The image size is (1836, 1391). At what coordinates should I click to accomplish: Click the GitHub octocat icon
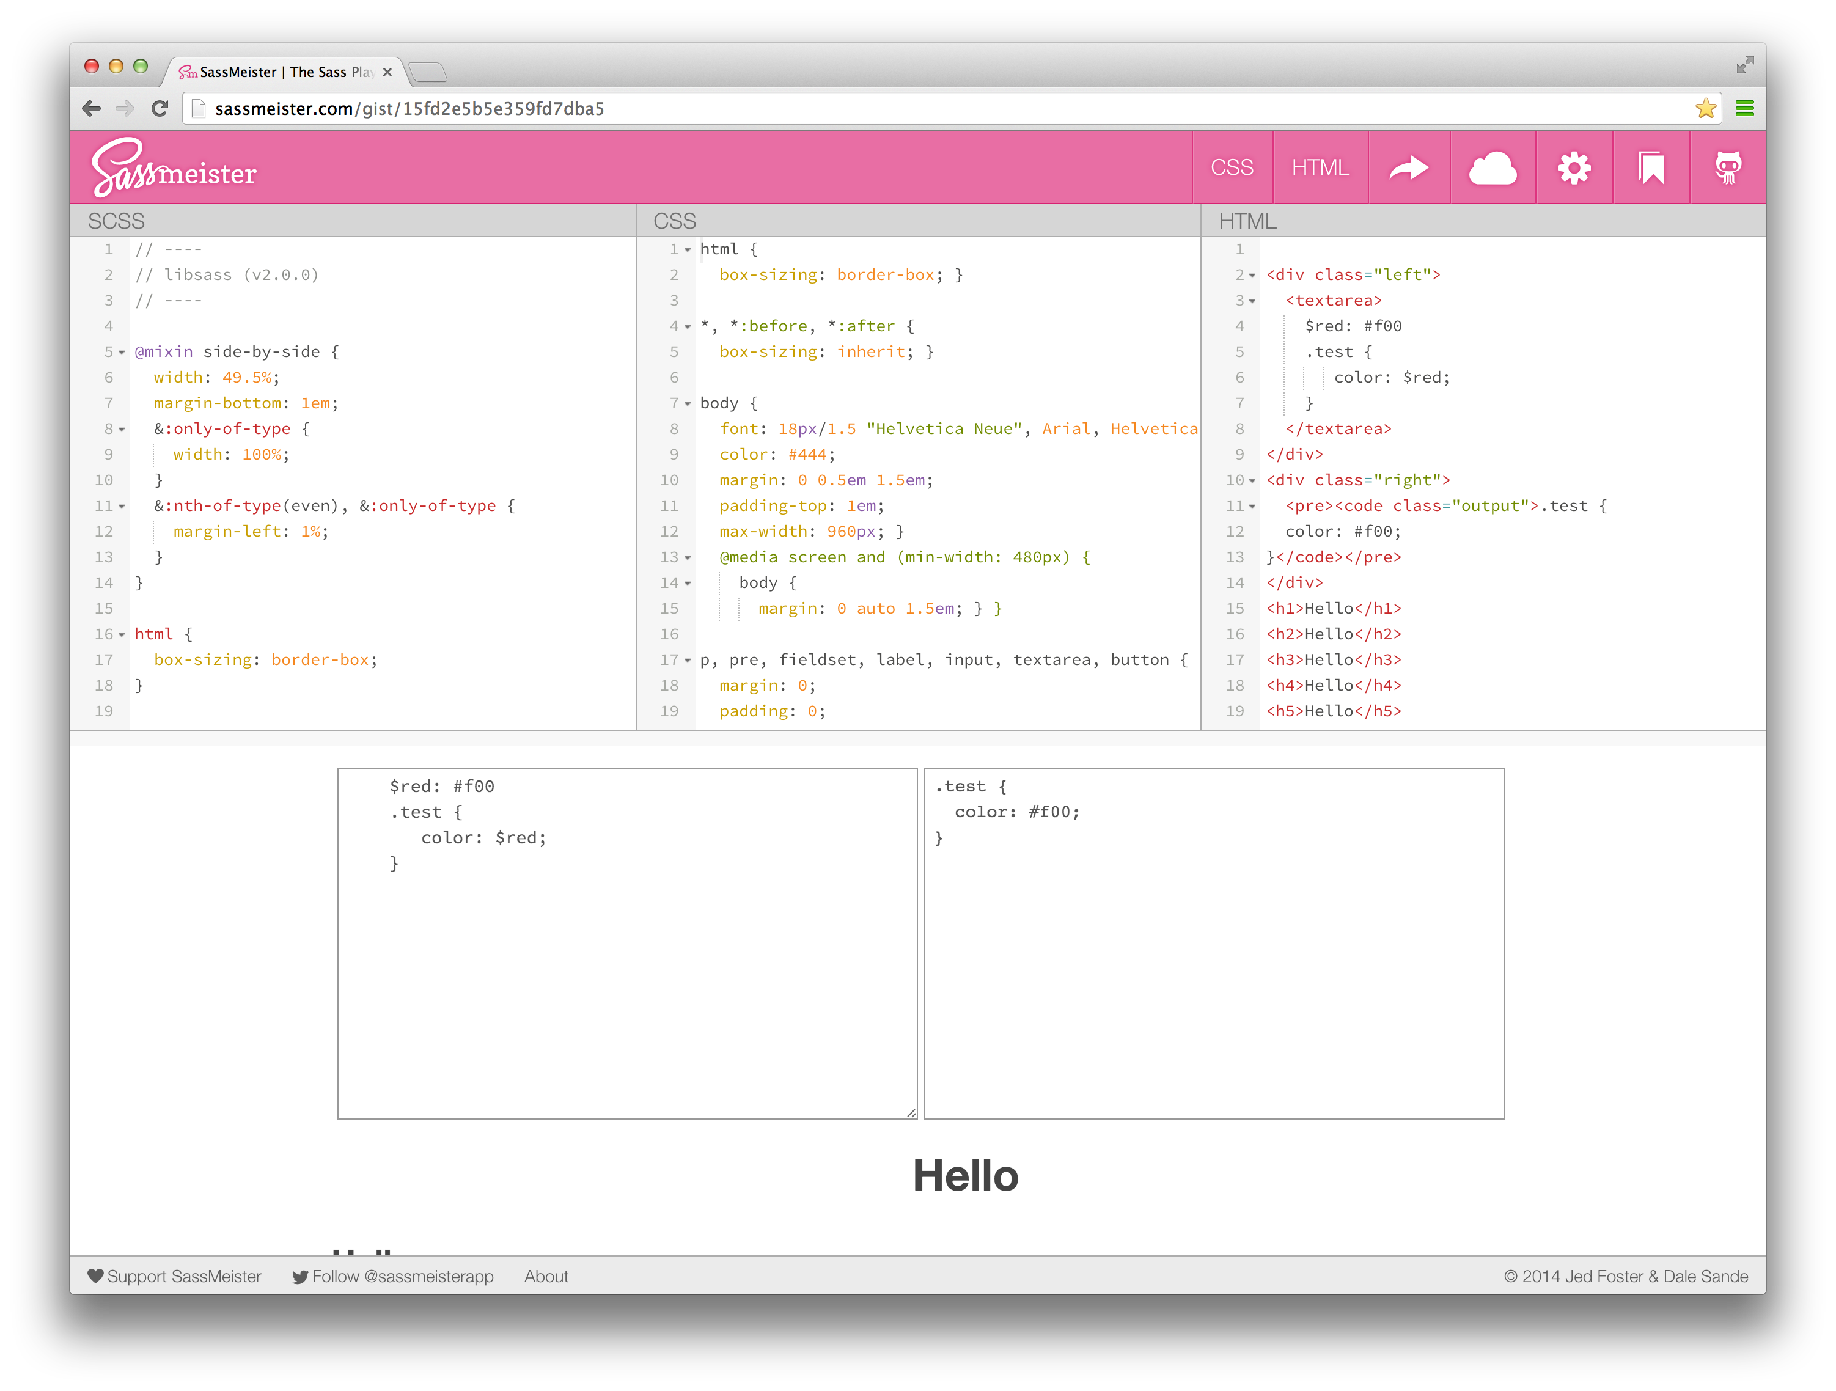point(1728,167)
